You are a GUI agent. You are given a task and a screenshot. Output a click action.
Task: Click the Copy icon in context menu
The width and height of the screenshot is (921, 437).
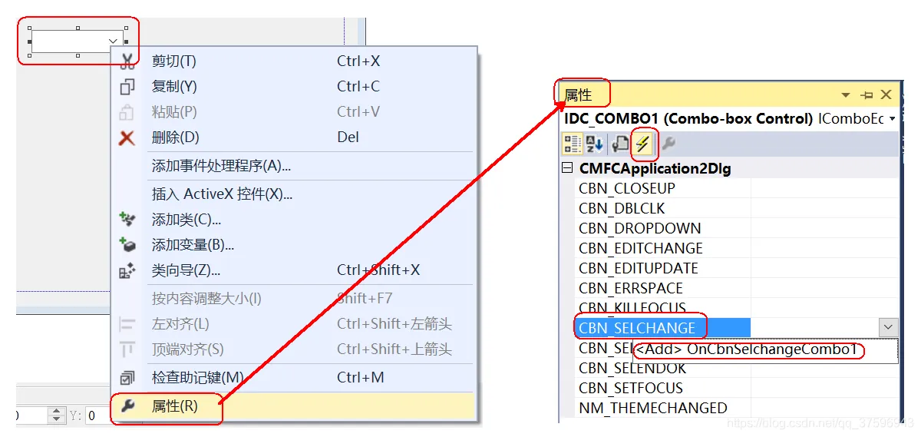(127, 87)
